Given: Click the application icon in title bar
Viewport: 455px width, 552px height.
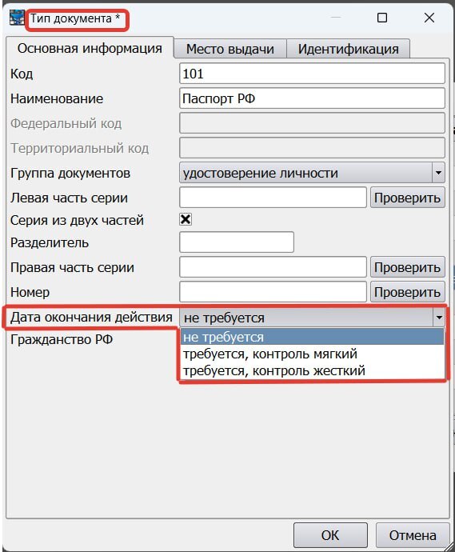Looking at the screenshot, I should [17, 18].
